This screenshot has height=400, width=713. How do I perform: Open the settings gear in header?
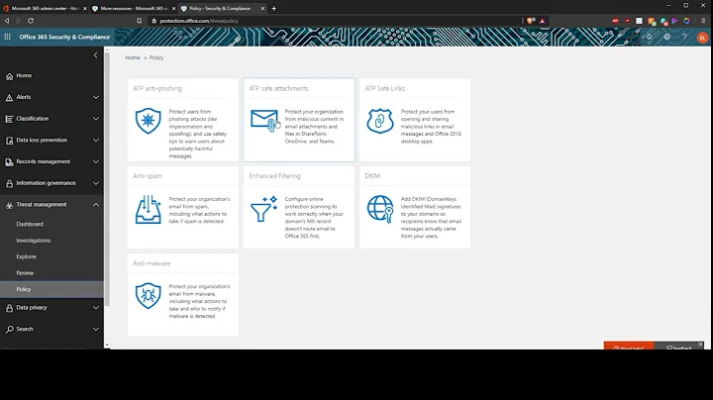(x=667, y=37)
